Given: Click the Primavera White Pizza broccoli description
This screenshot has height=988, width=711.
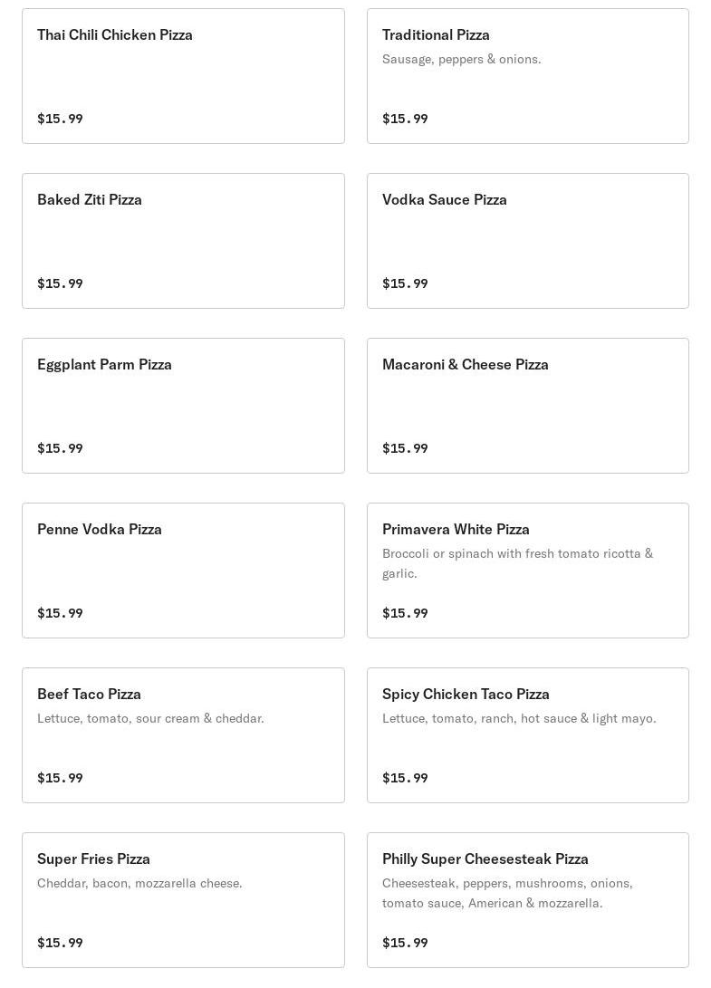Looking at the screenshot, I should coord(517,562).
